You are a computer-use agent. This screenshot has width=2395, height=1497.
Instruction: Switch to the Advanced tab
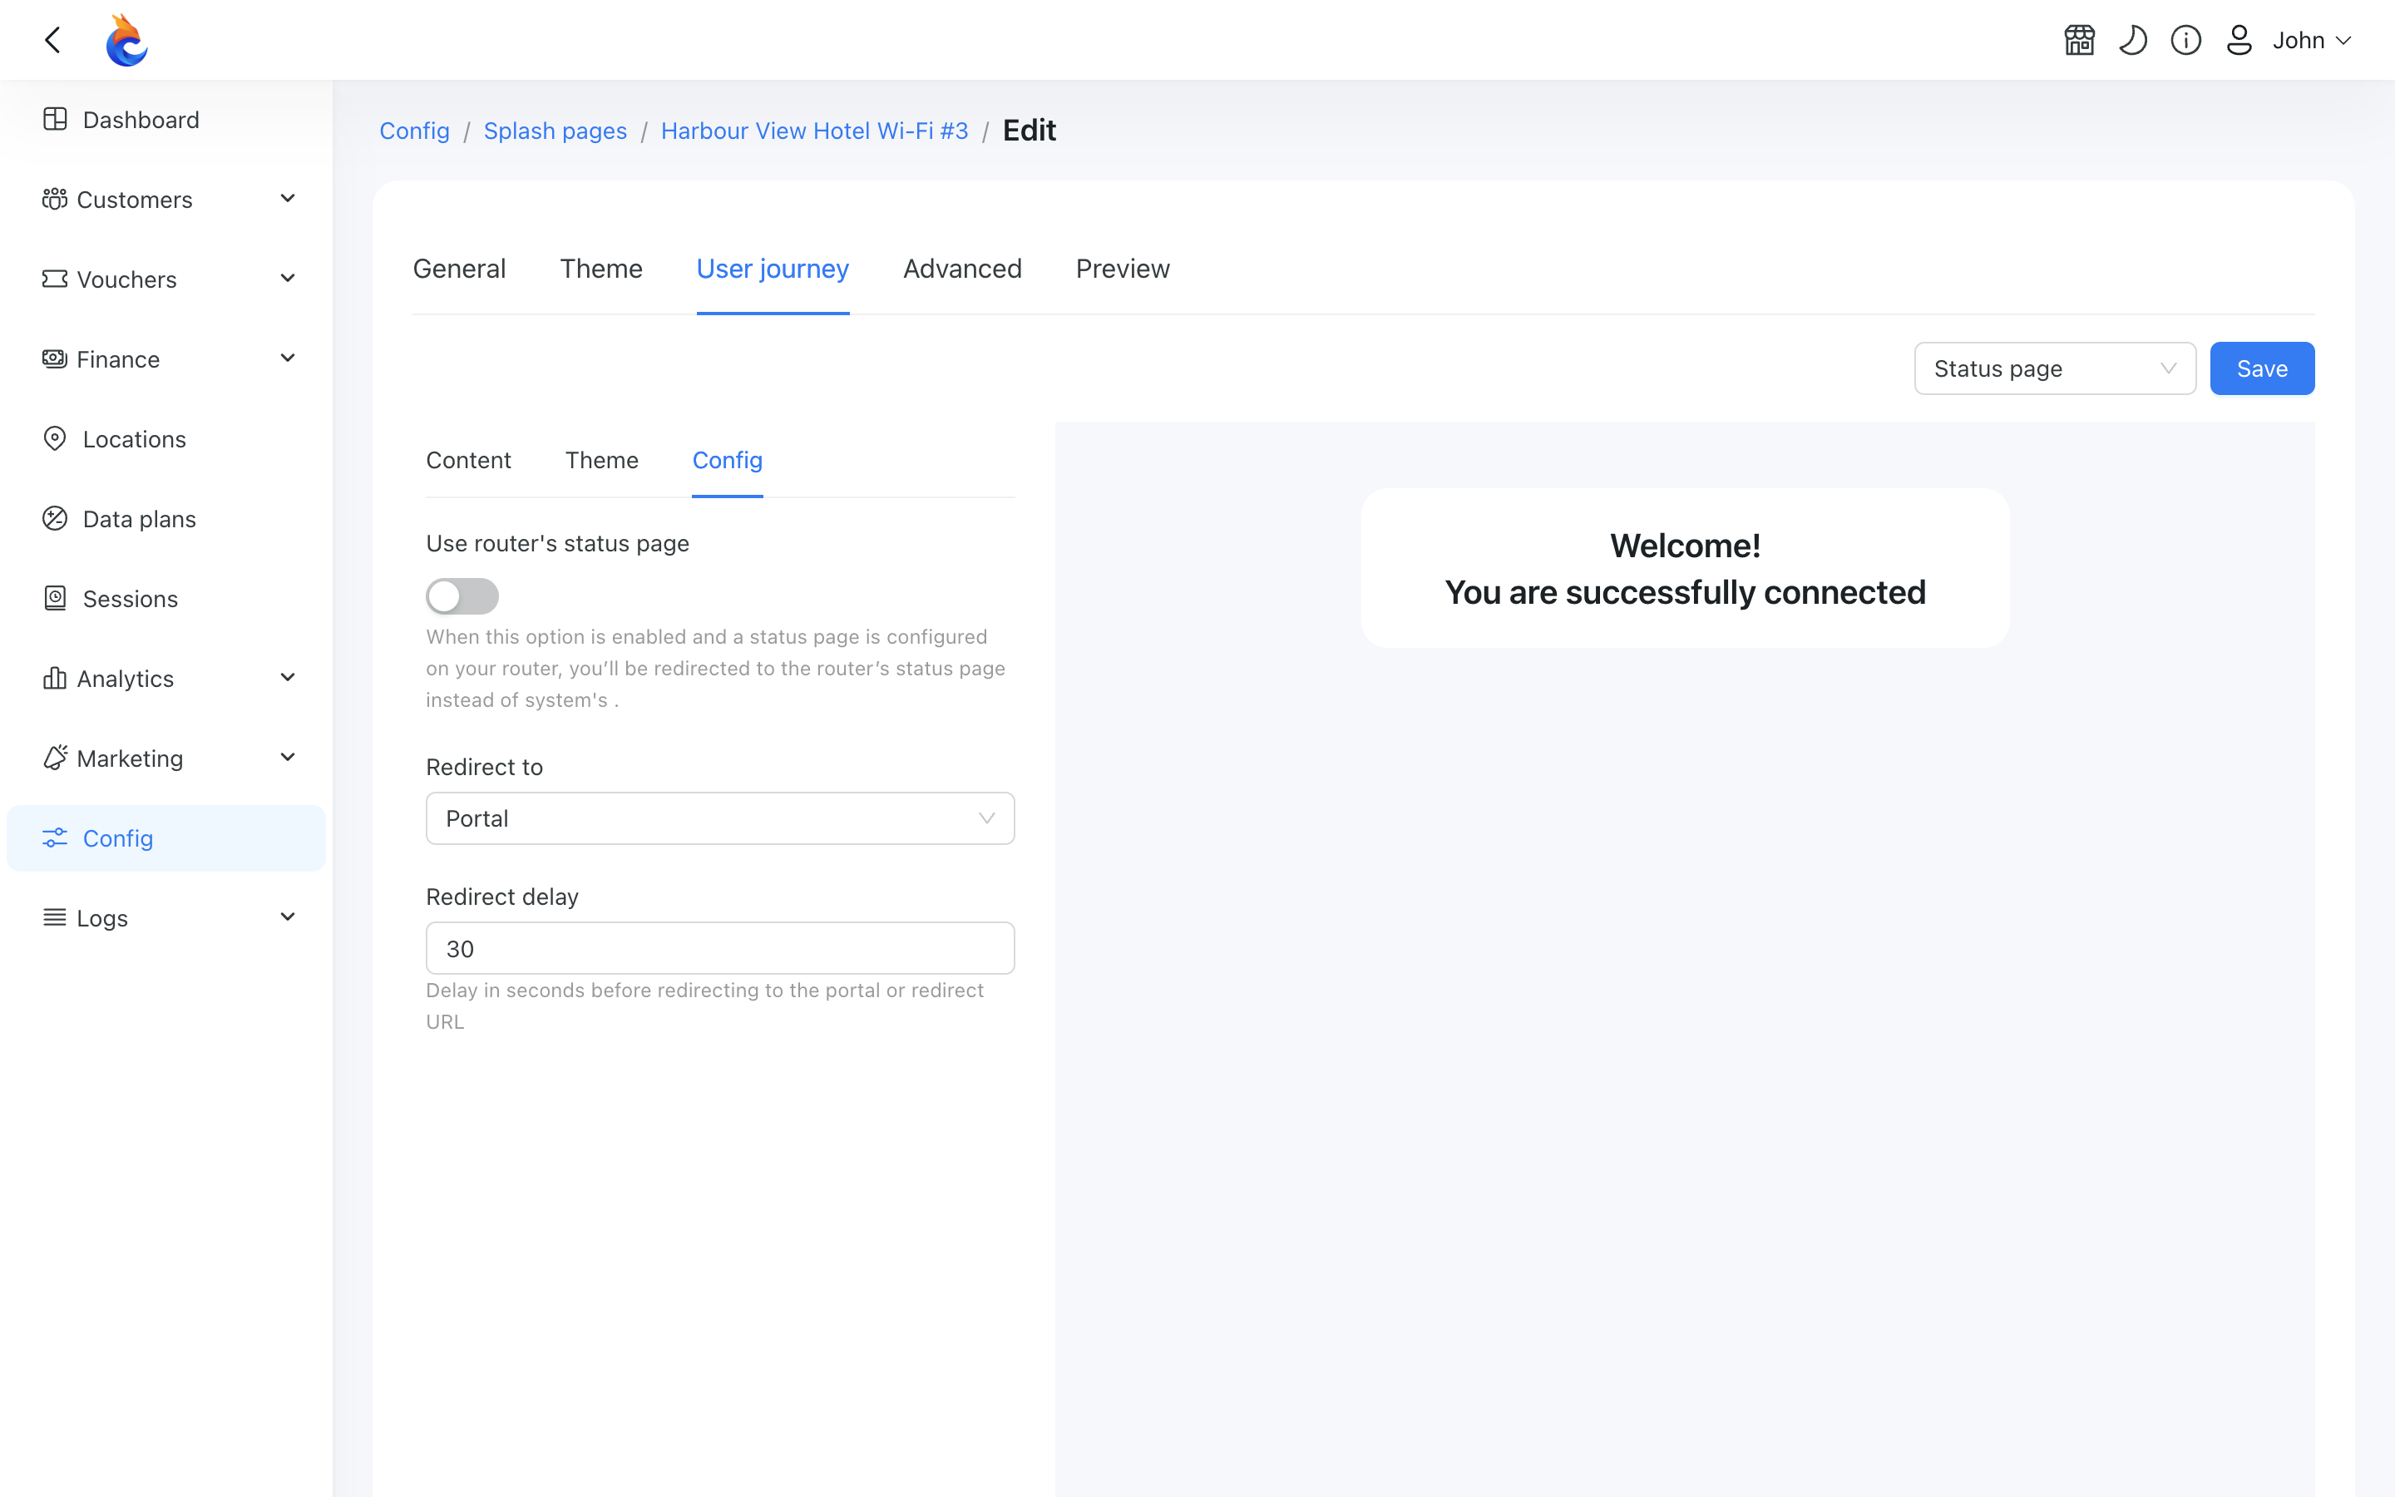coord(962,269)
